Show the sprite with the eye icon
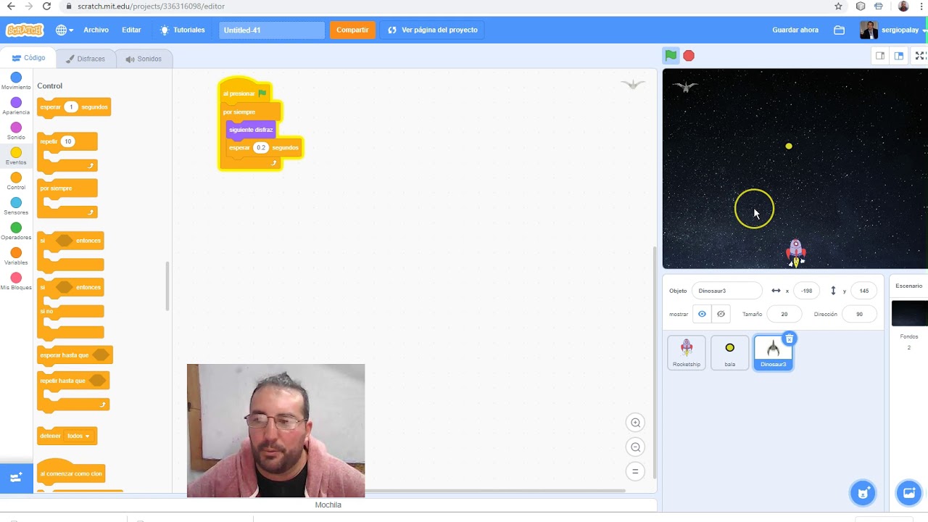 [702, 314]
